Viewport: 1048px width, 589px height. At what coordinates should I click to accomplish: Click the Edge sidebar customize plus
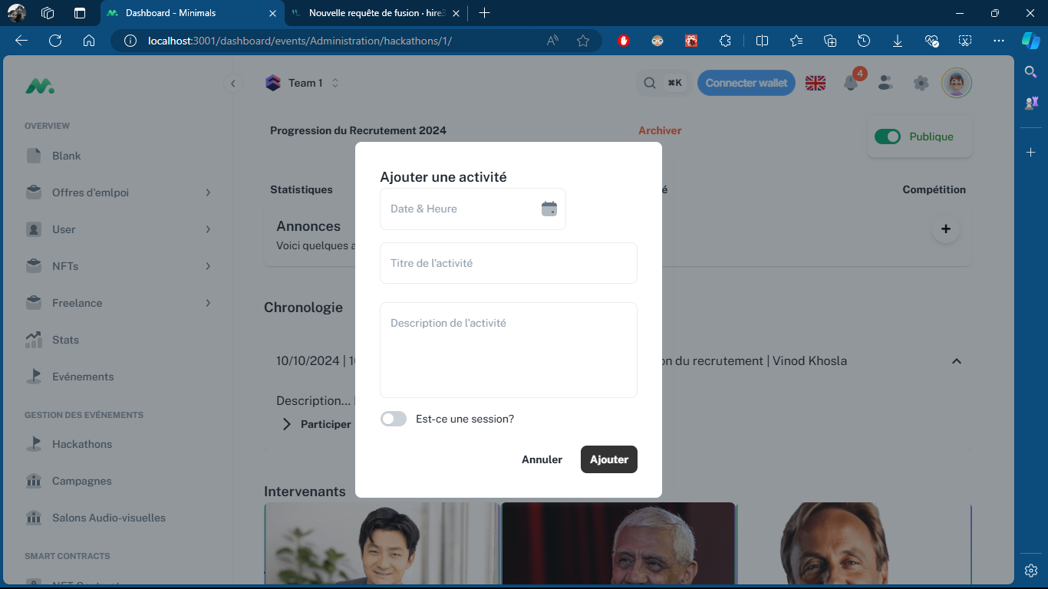[1031, 153]
